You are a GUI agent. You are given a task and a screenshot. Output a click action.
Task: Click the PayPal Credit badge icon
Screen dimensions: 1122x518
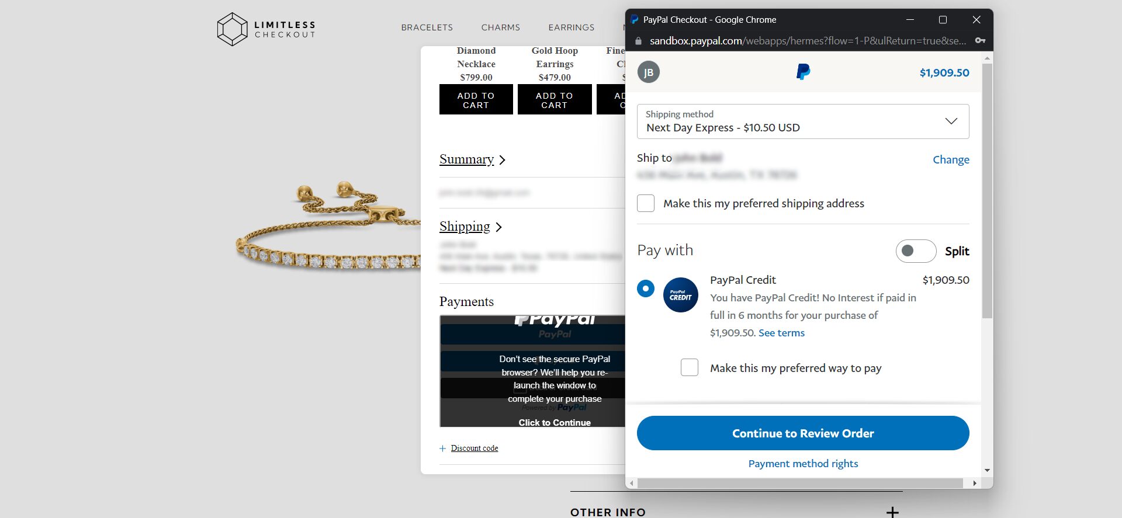(680, 295)
